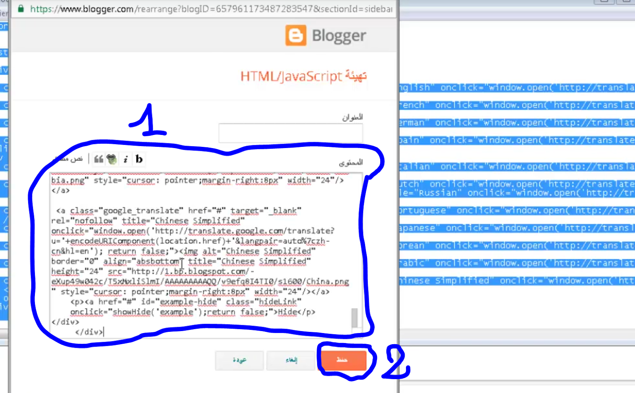
Task: Click the 'erman' highlighted line in background window
Action: click(x=517, y=123)
